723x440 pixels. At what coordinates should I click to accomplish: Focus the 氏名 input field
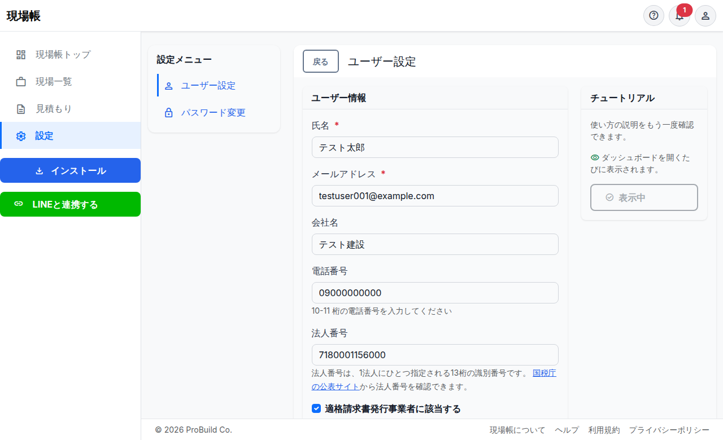435,147
